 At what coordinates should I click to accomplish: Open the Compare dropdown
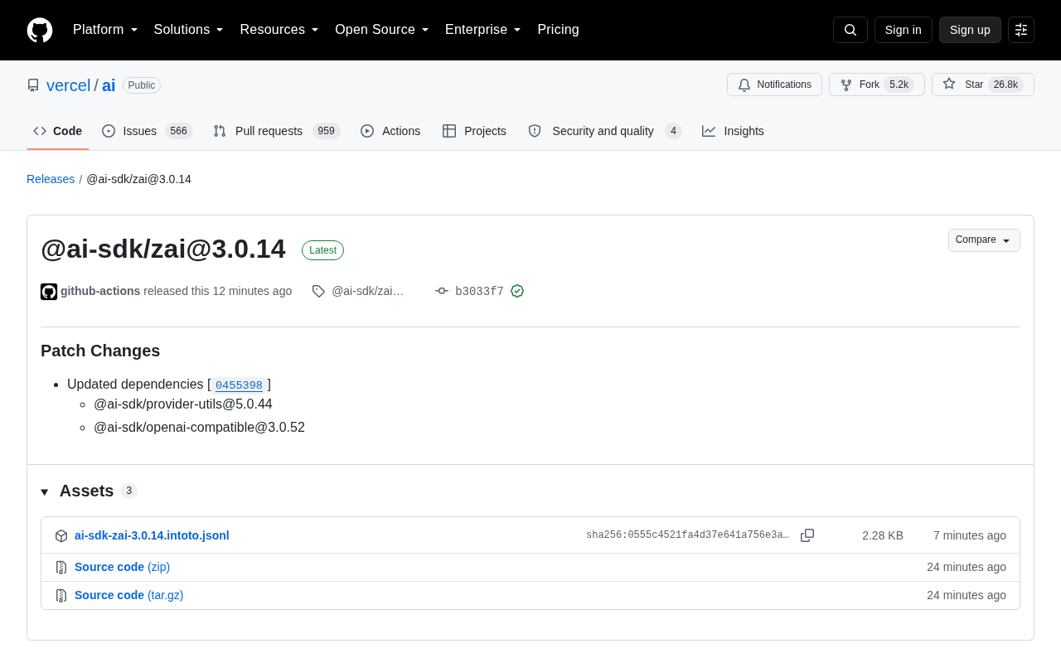pyautogui.click(x=984, y=240)
